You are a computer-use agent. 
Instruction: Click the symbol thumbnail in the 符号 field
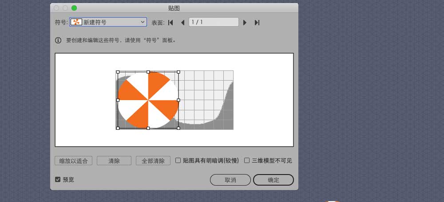pyautogui.click(x=76, y=22)
